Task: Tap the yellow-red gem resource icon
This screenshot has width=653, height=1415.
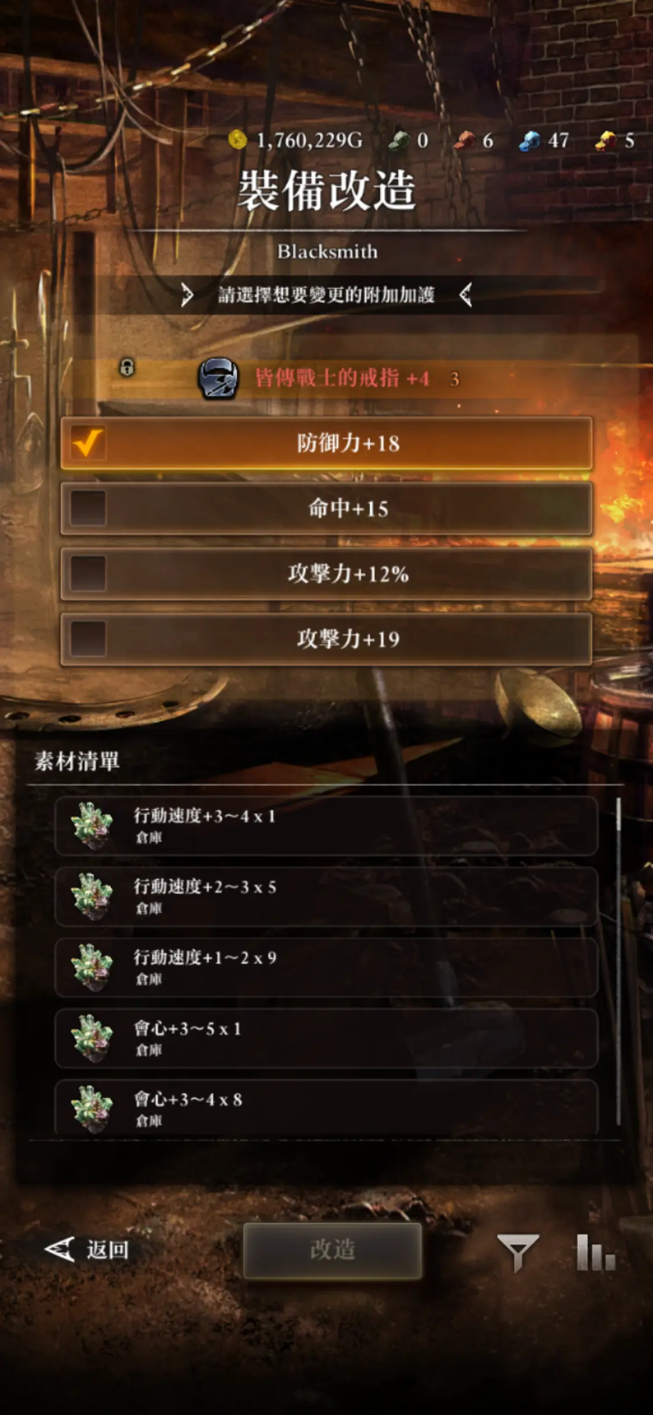Action: pos(606,141)
